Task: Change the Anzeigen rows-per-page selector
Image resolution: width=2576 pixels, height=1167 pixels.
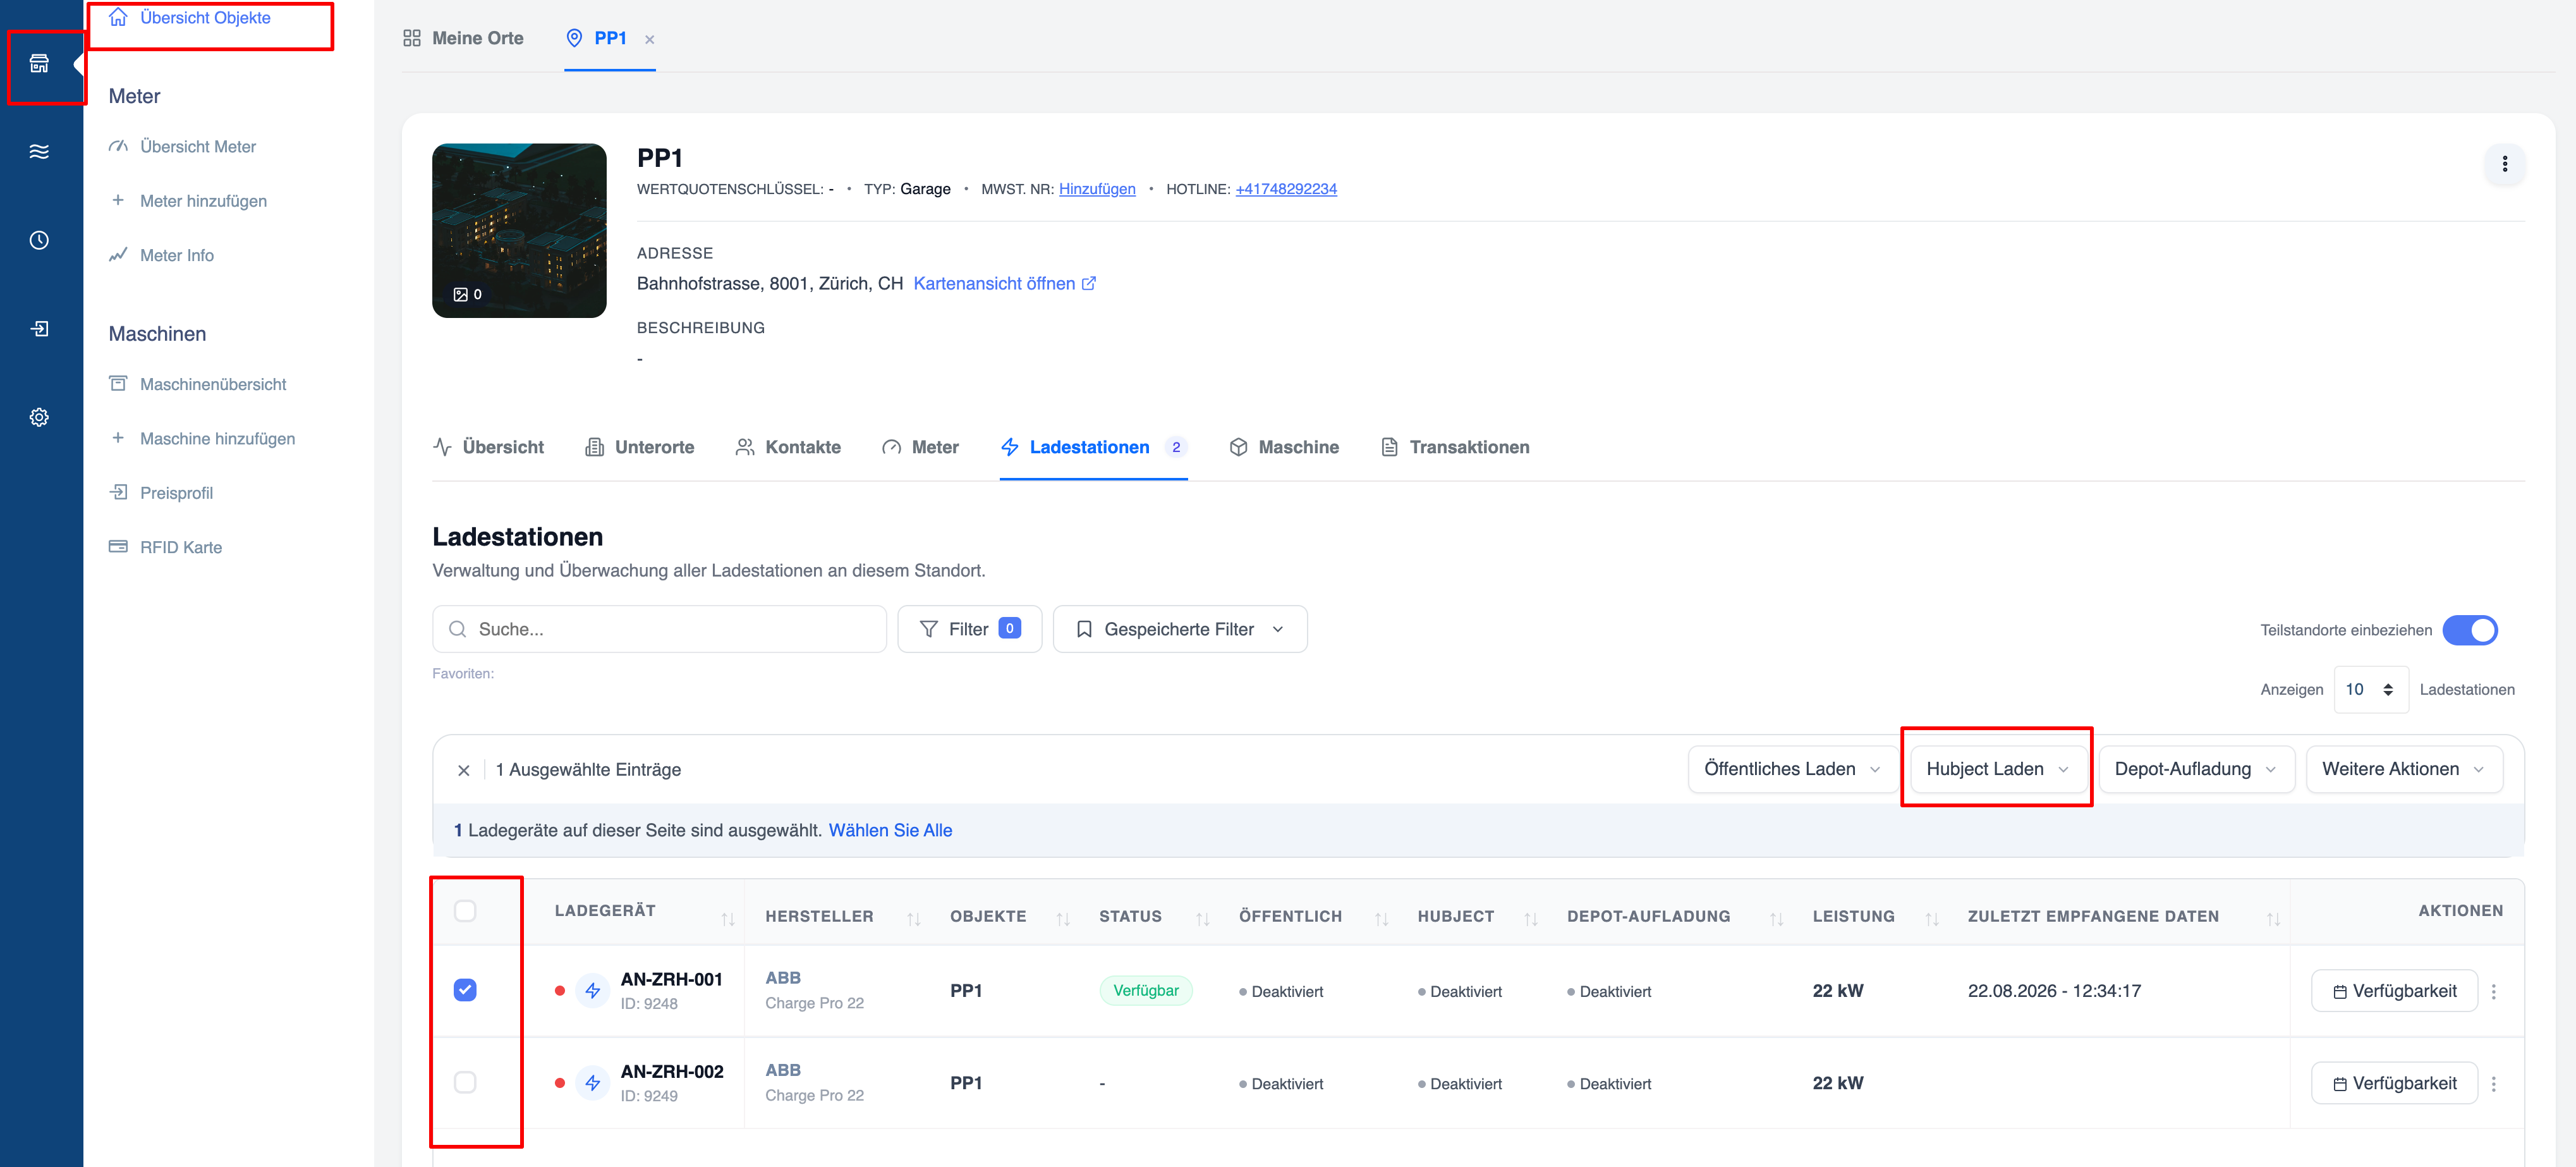Action: [2370, 689]
